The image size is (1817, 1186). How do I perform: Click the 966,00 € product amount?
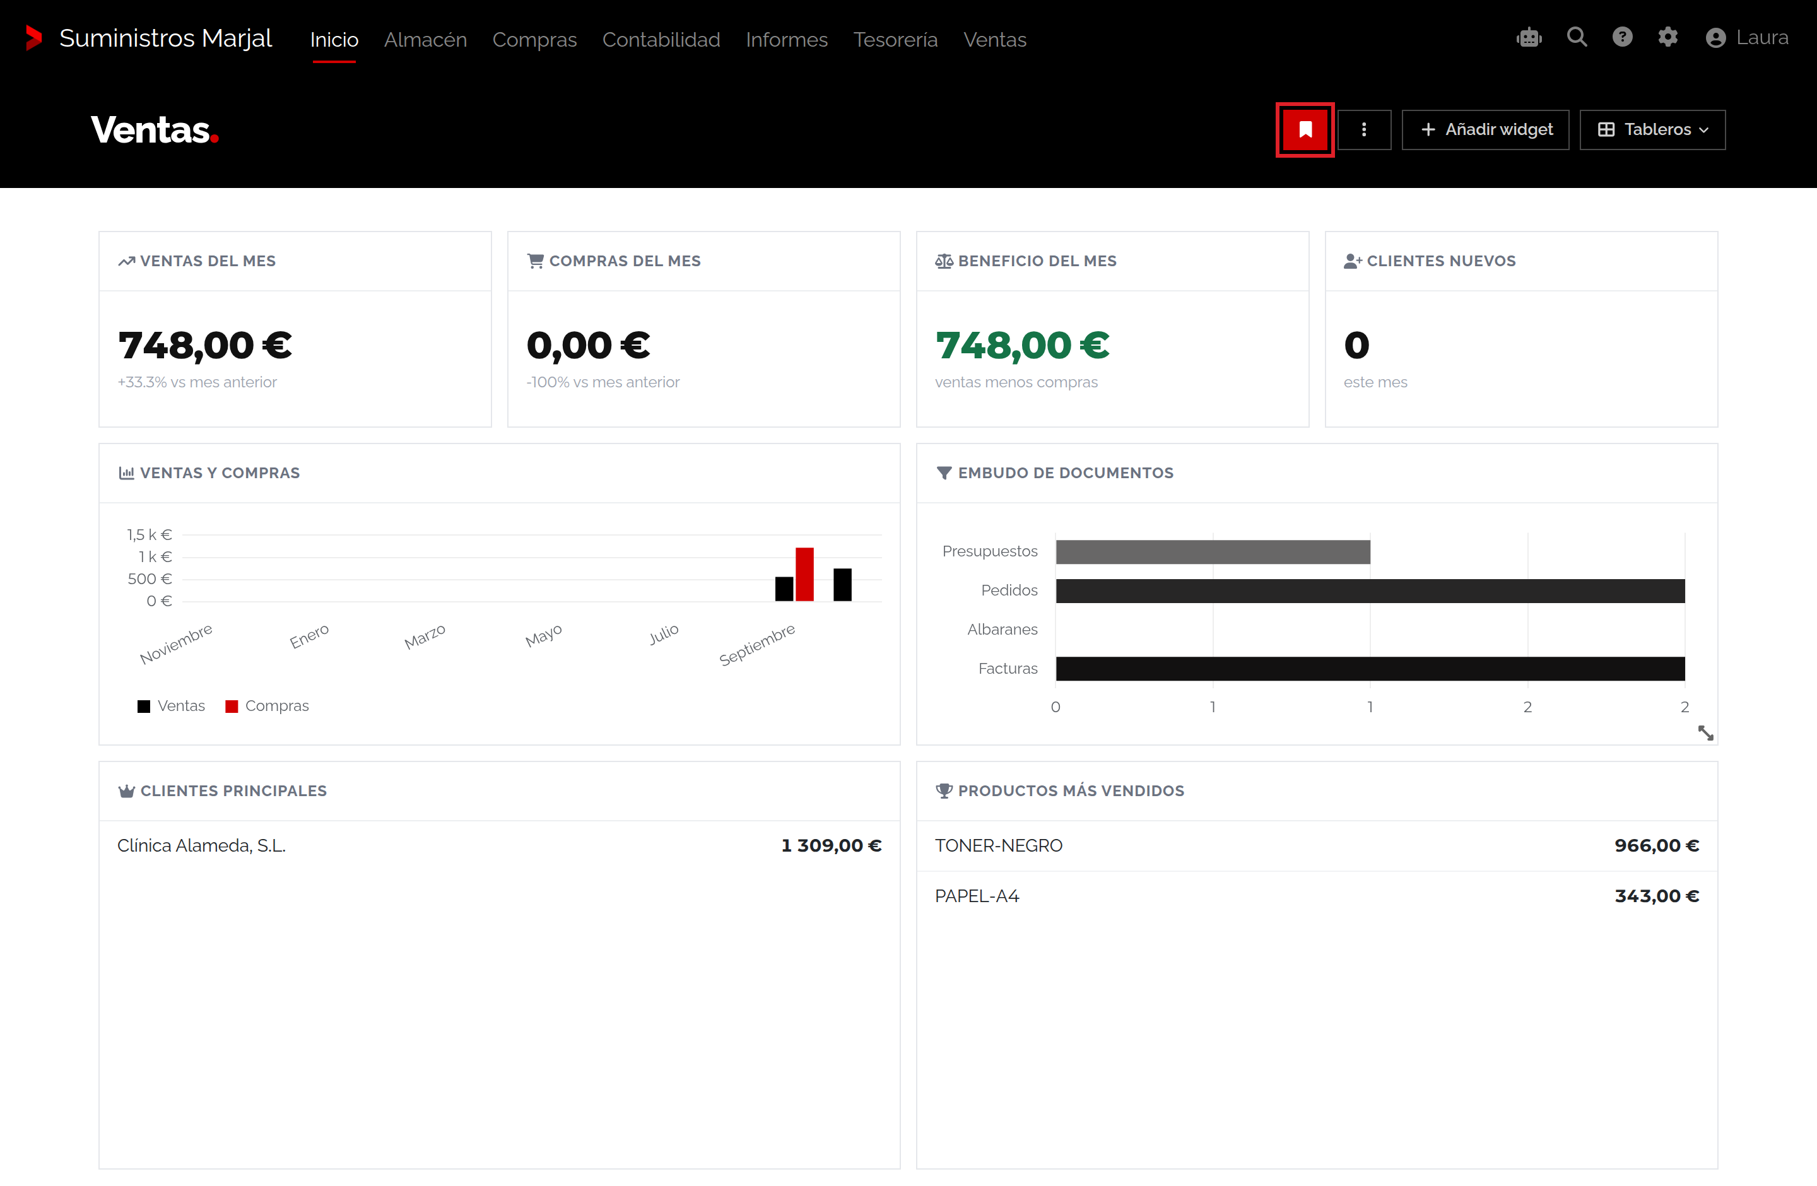[x=1657, y=845]
